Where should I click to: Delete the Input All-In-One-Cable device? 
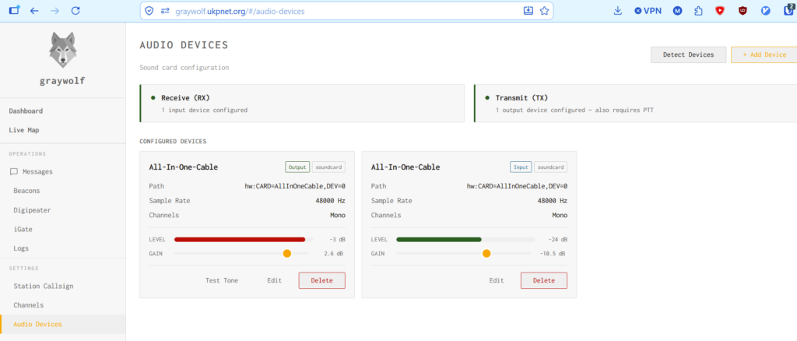544,280
